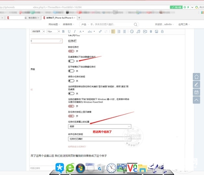Click the home icon on the right sidebar
The height and width of the screenshot is (175, 204).
(196, 76)
